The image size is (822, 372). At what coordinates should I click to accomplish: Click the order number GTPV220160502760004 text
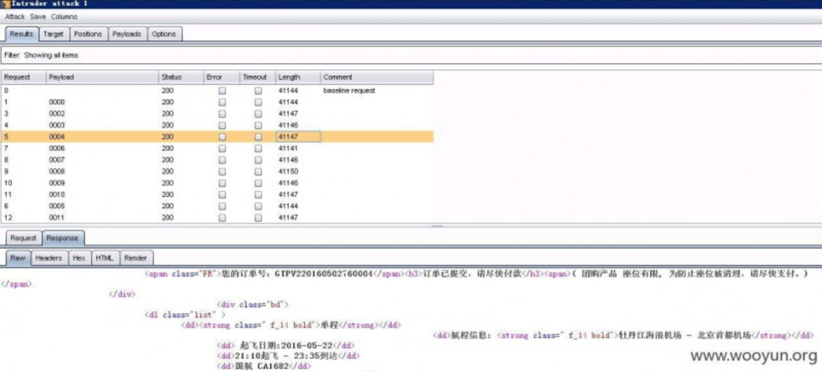[x=323, y=274]
